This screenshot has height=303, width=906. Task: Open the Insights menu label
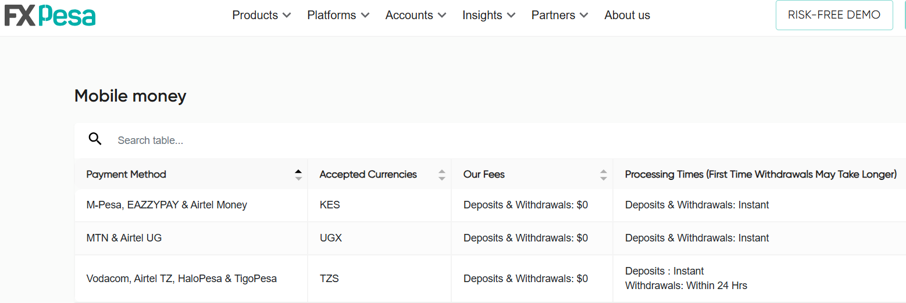(482, 16)
